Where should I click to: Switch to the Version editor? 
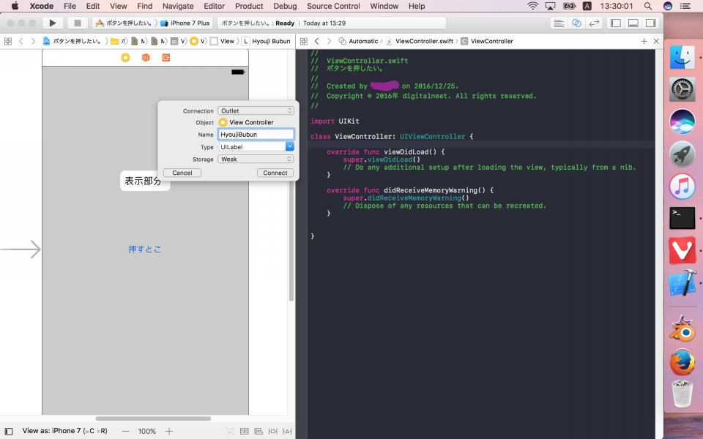point(594,23)
